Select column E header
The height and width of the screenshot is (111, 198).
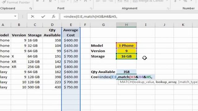71,25
